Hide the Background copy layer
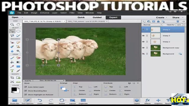The image size is (189, 106). 143,48
